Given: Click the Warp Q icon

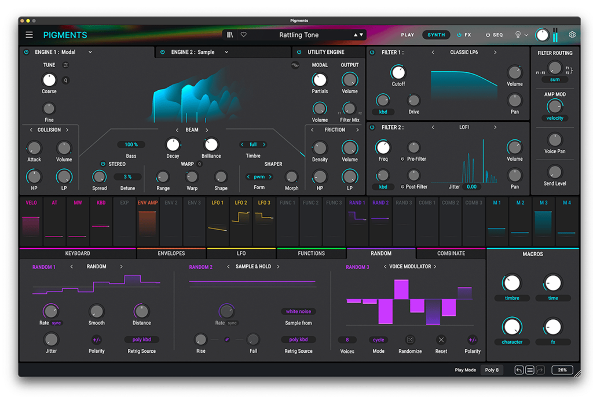Looking at the screenshot, I should pyautogui.click(x=200, y=164).
